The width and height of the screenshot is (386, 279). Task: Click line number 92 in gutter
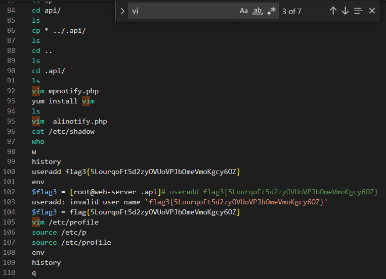11,91
